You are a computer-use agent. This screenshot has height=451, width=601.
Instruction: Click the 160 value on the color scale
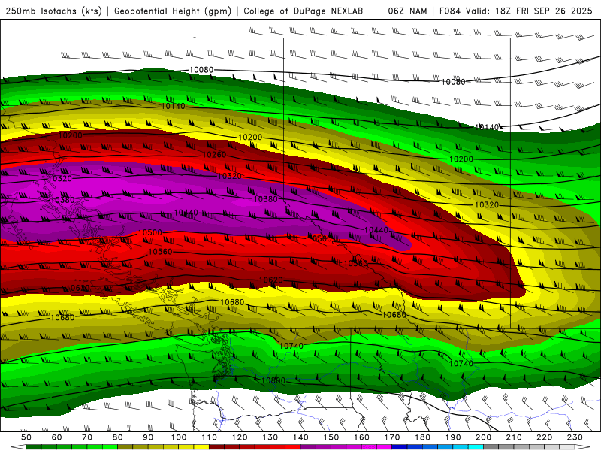point(361,437)
